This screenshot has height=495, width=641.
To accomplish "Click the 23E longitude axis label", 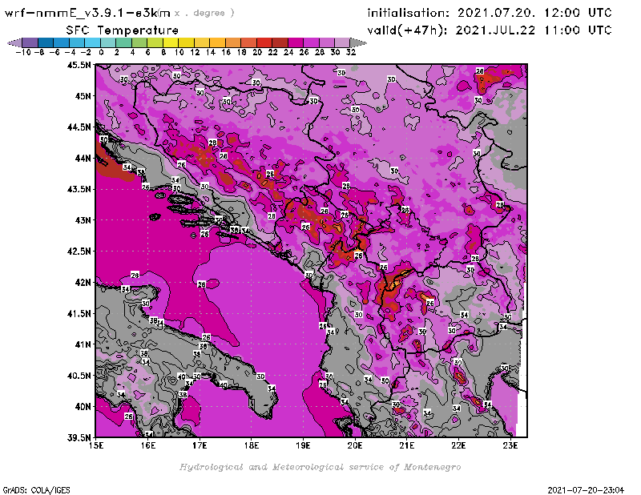I will pyautogui.click(x=510, y=445).
